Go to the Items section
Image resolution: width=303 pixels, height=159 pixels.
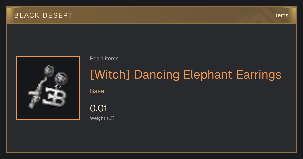(x=281, y=15)
